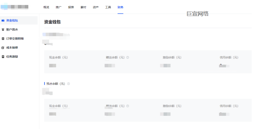
Task: Click the 资金钱包 page heading
Action: [x=52, y=22]
